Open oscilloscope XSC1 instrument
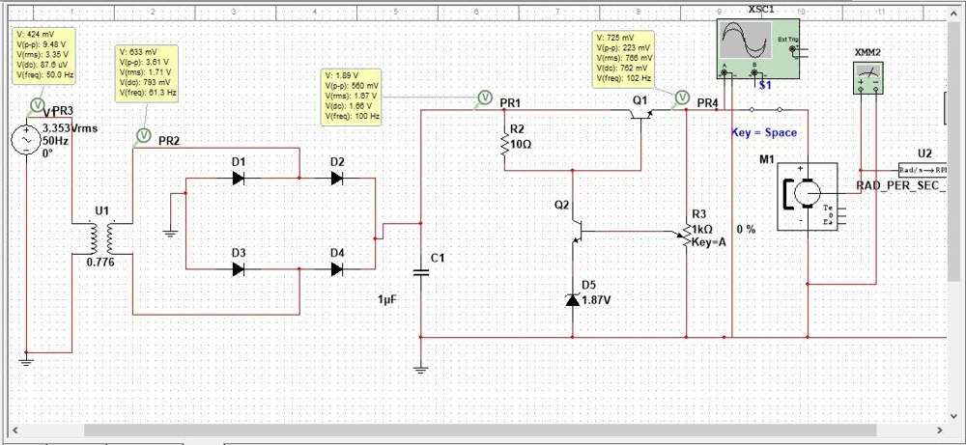The image size is (966, 445). pos(757,48)
